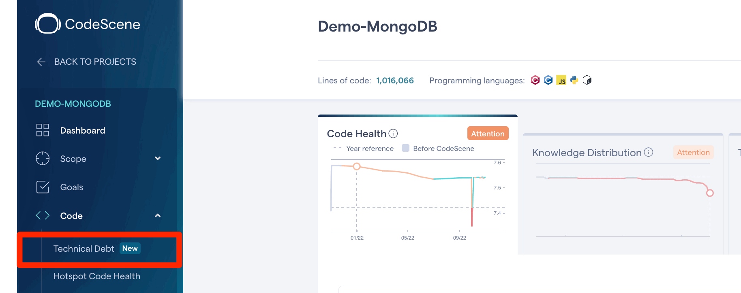Click the Knowledge Distribution info icon
This screenshot has width=741, height=293.
coord(649,152)
